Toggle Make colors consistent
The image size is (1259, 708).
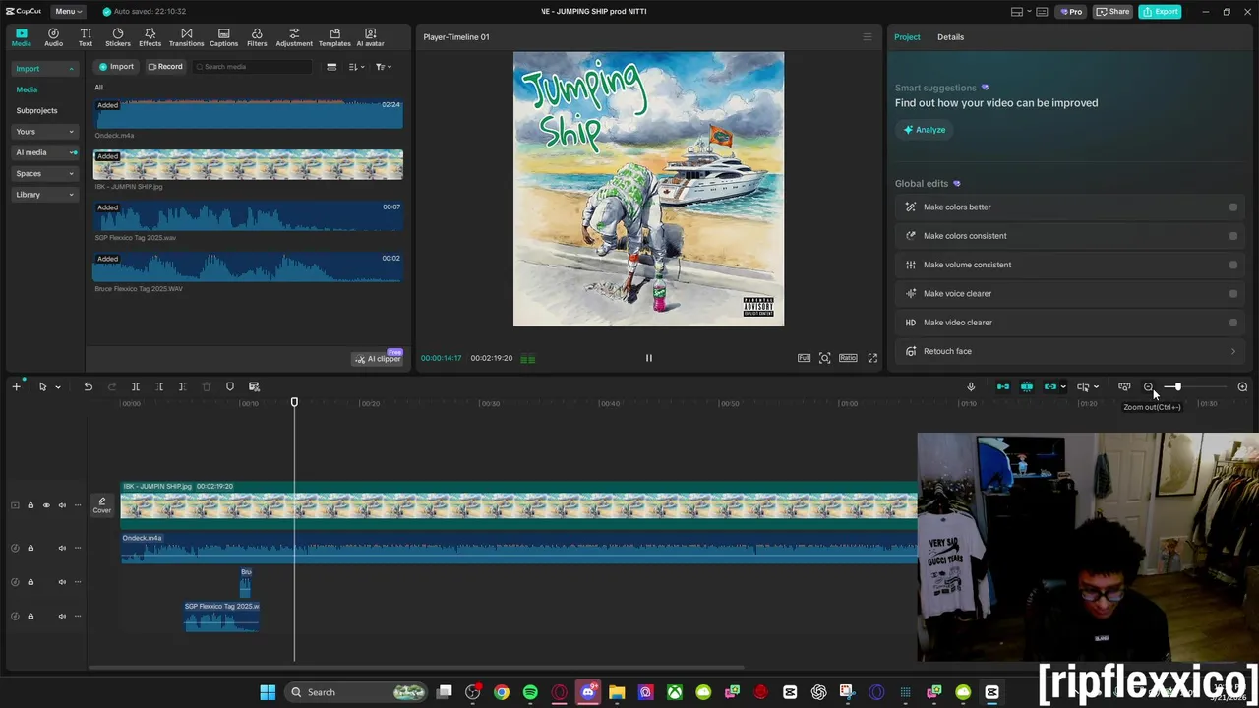click(1233, 236)
